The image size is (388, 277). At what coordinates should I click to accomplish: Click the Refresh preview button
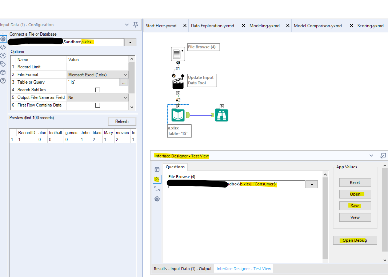122,121
